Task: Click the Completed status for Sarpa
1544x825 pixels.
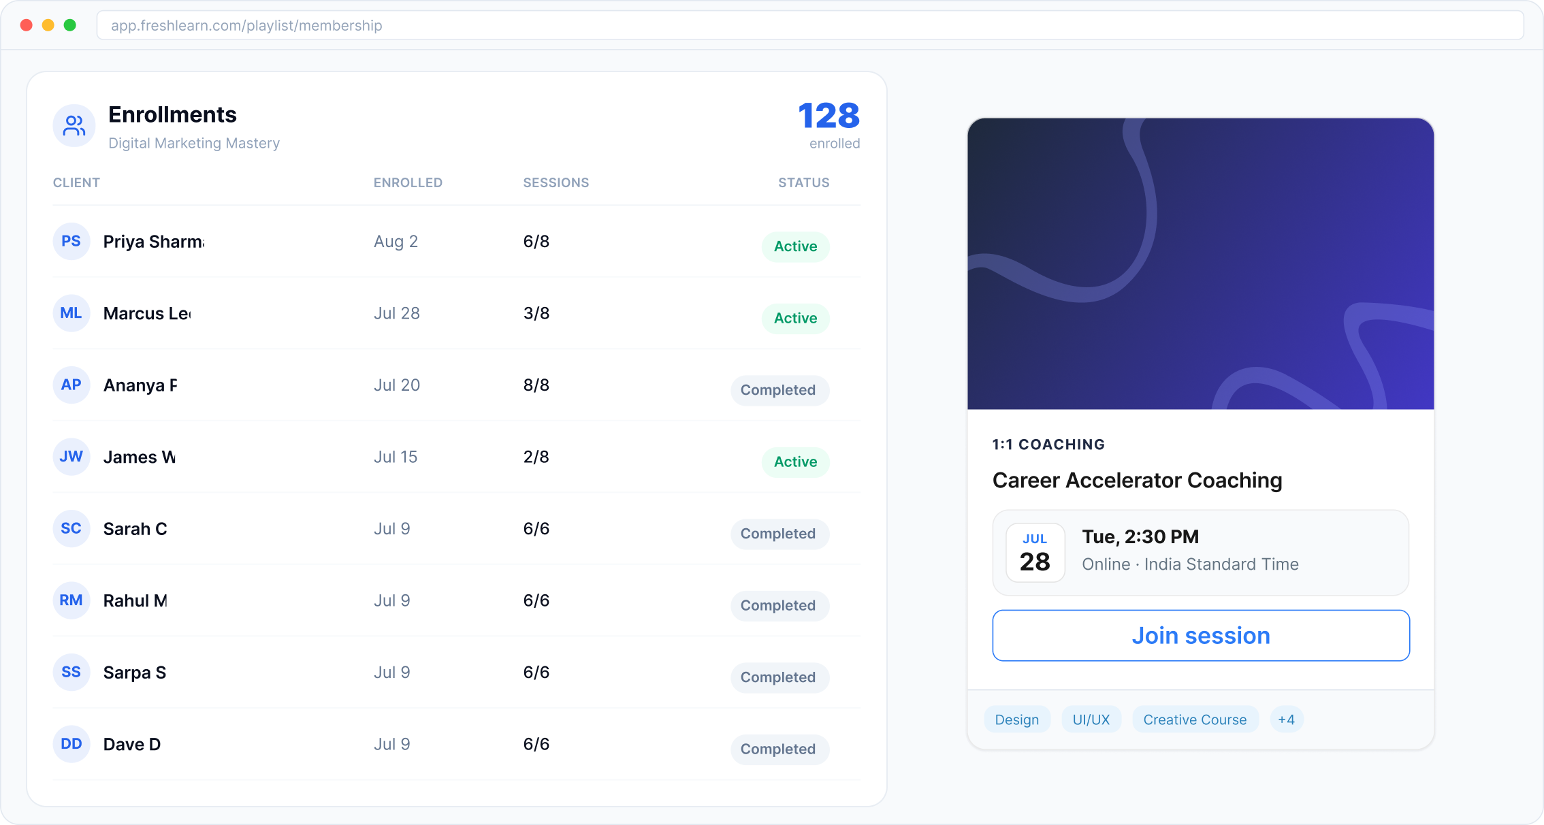Action: tap(780, 677)
